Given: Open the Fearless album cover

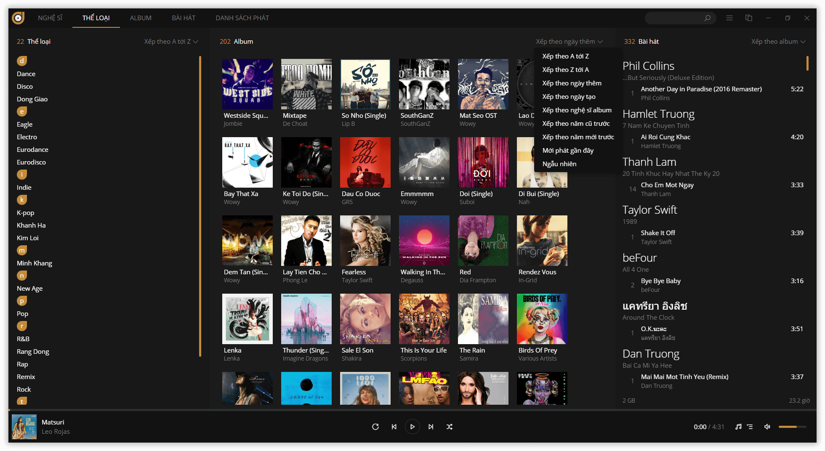Looking at the screenshot, I should (365, 241).
